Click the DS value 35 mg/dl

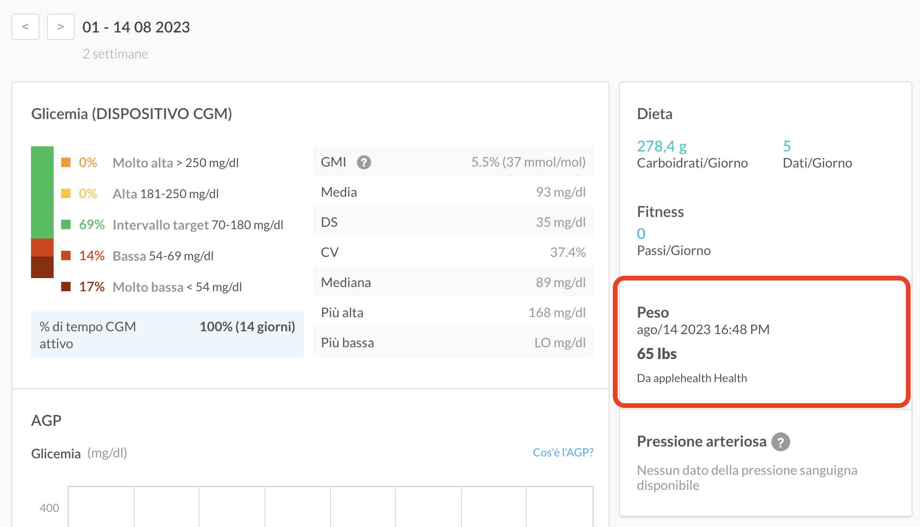[x=561, y=222]
